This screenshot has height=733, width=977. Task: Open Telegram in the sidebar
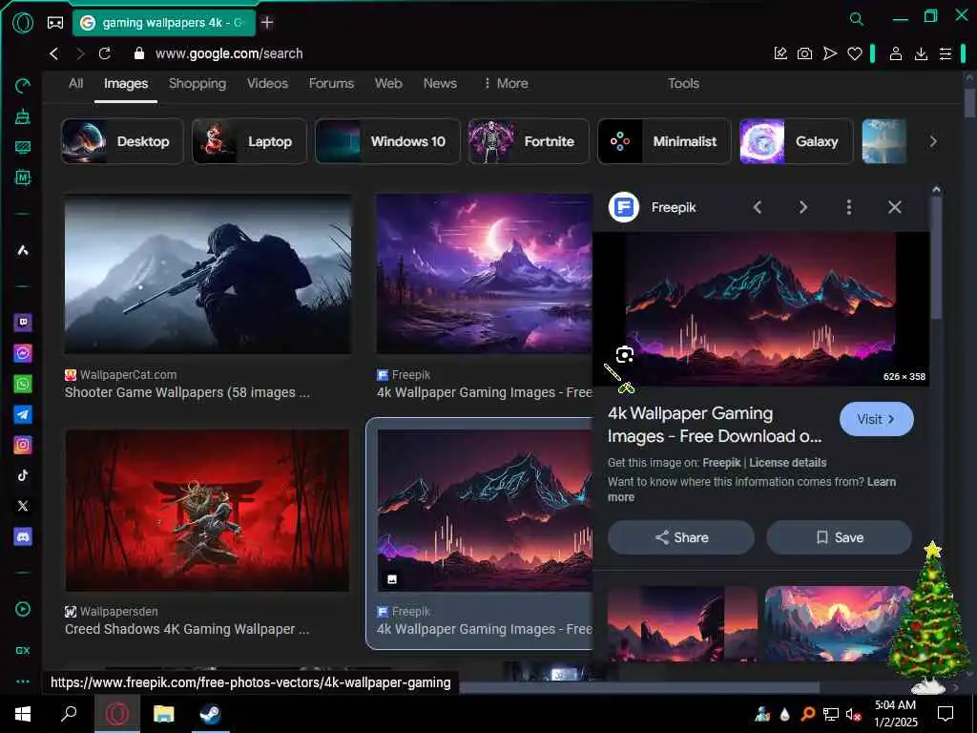point(23,414)
